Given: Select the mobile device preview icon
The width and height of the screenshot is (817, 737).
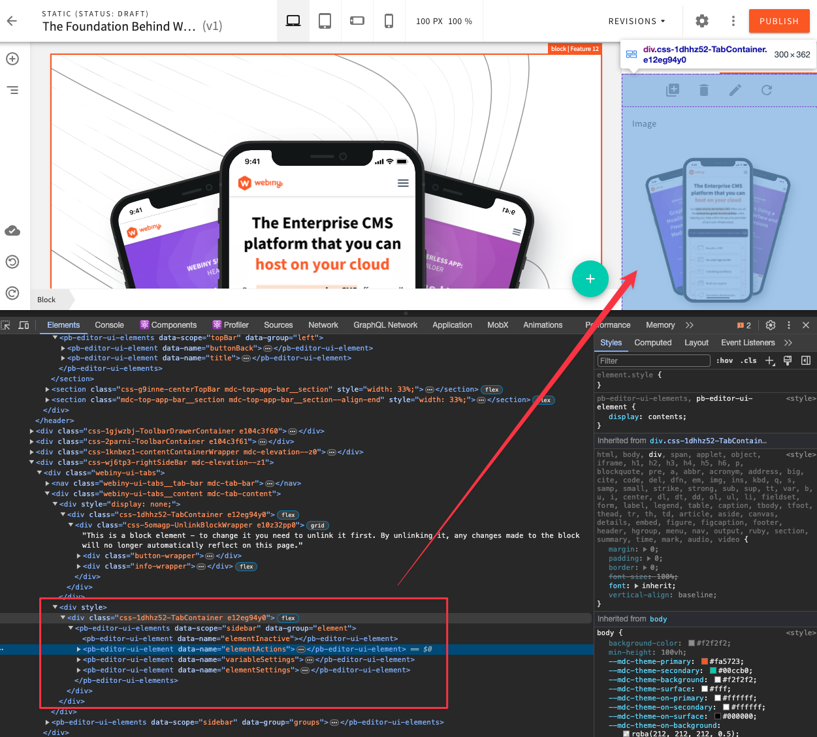Looking at the screenshot, I should click(389, 20).
